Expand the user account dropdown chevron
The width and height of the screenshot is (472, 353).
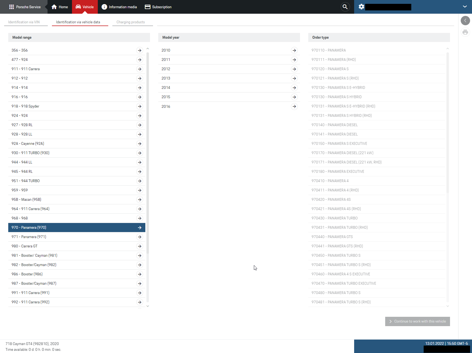pyautogui.click(x=465, y=7)
